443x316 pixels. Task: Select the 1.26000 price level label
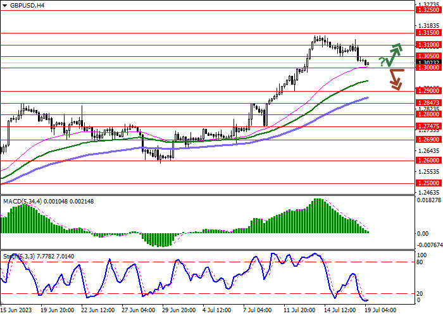point(428,161)
